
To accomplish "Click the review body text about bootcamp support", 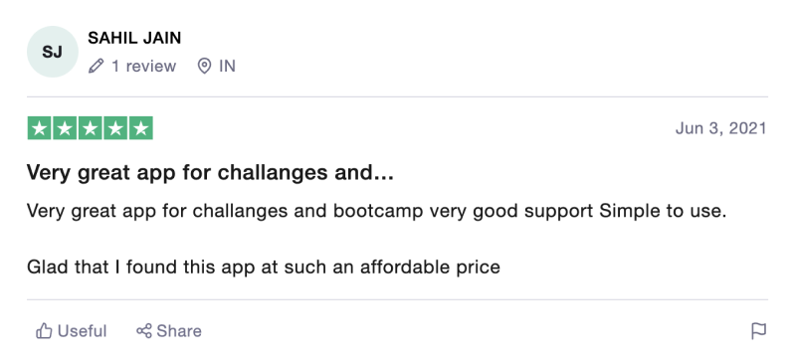I will coord(377,211).
